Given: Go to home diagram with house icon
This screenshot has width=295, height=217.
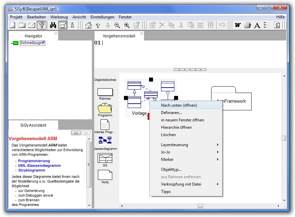Looking at the screenshot, I should coord(88,25).
